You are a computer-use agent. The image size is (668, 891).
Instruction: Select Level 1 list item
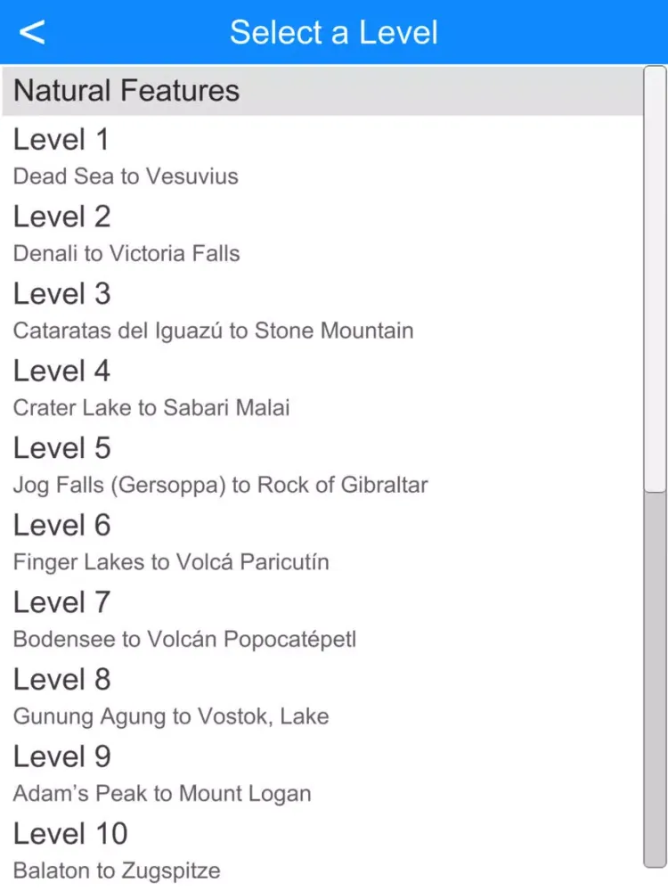(61, 140)
